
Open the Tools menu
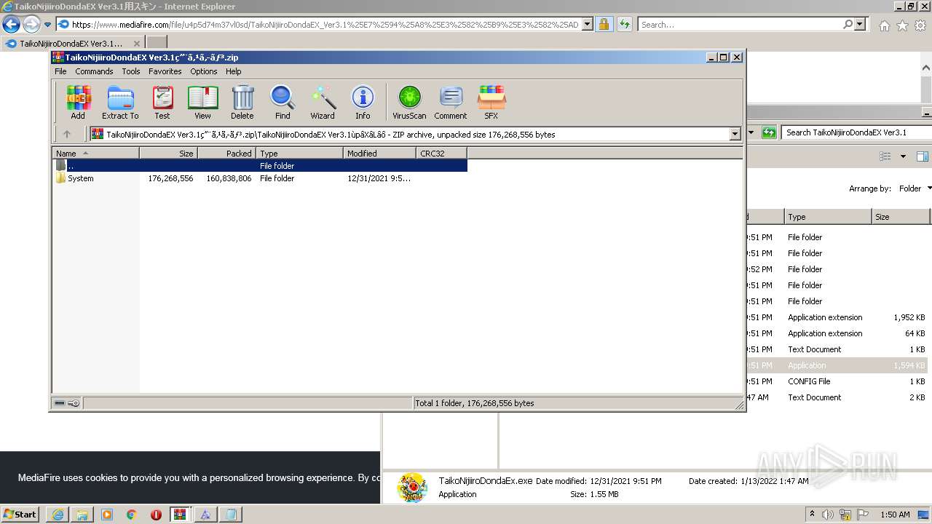point(131,71)
